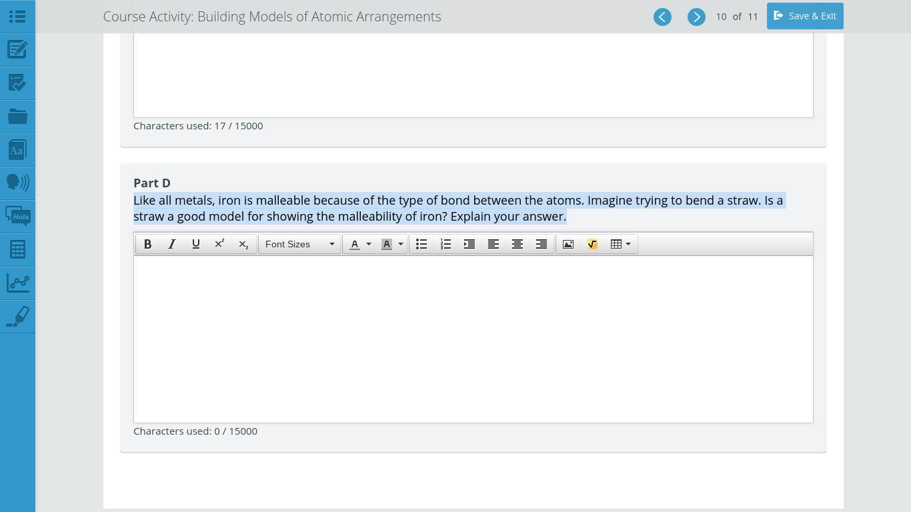
Task: Click 'Characters used: 17 / 15000' counter
Action: tap(198, 126)
